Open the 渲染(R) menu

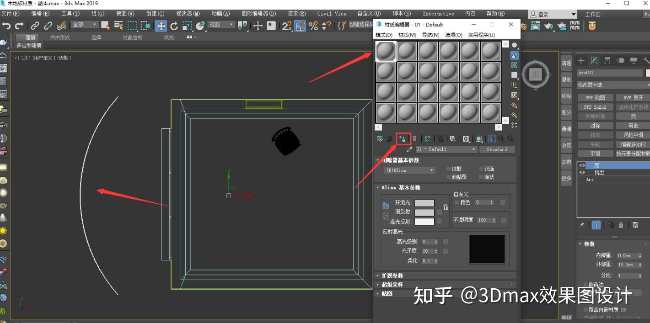[296, 13]
